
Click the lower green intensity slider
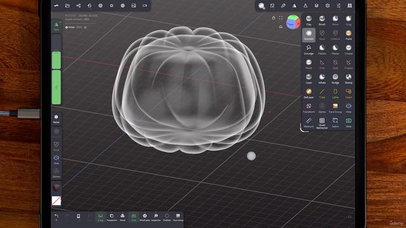(56, 87)
